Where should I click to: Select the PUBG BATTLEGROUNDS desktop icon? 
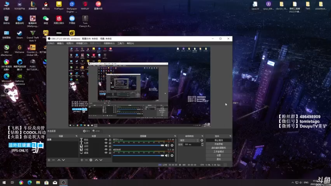point(33,65)
